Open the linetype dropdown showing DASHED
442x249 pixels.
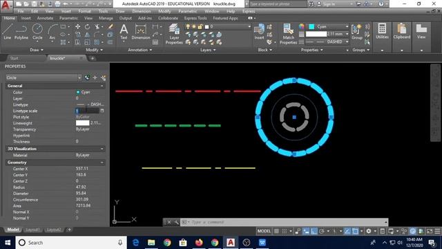(x=327, y=41)
